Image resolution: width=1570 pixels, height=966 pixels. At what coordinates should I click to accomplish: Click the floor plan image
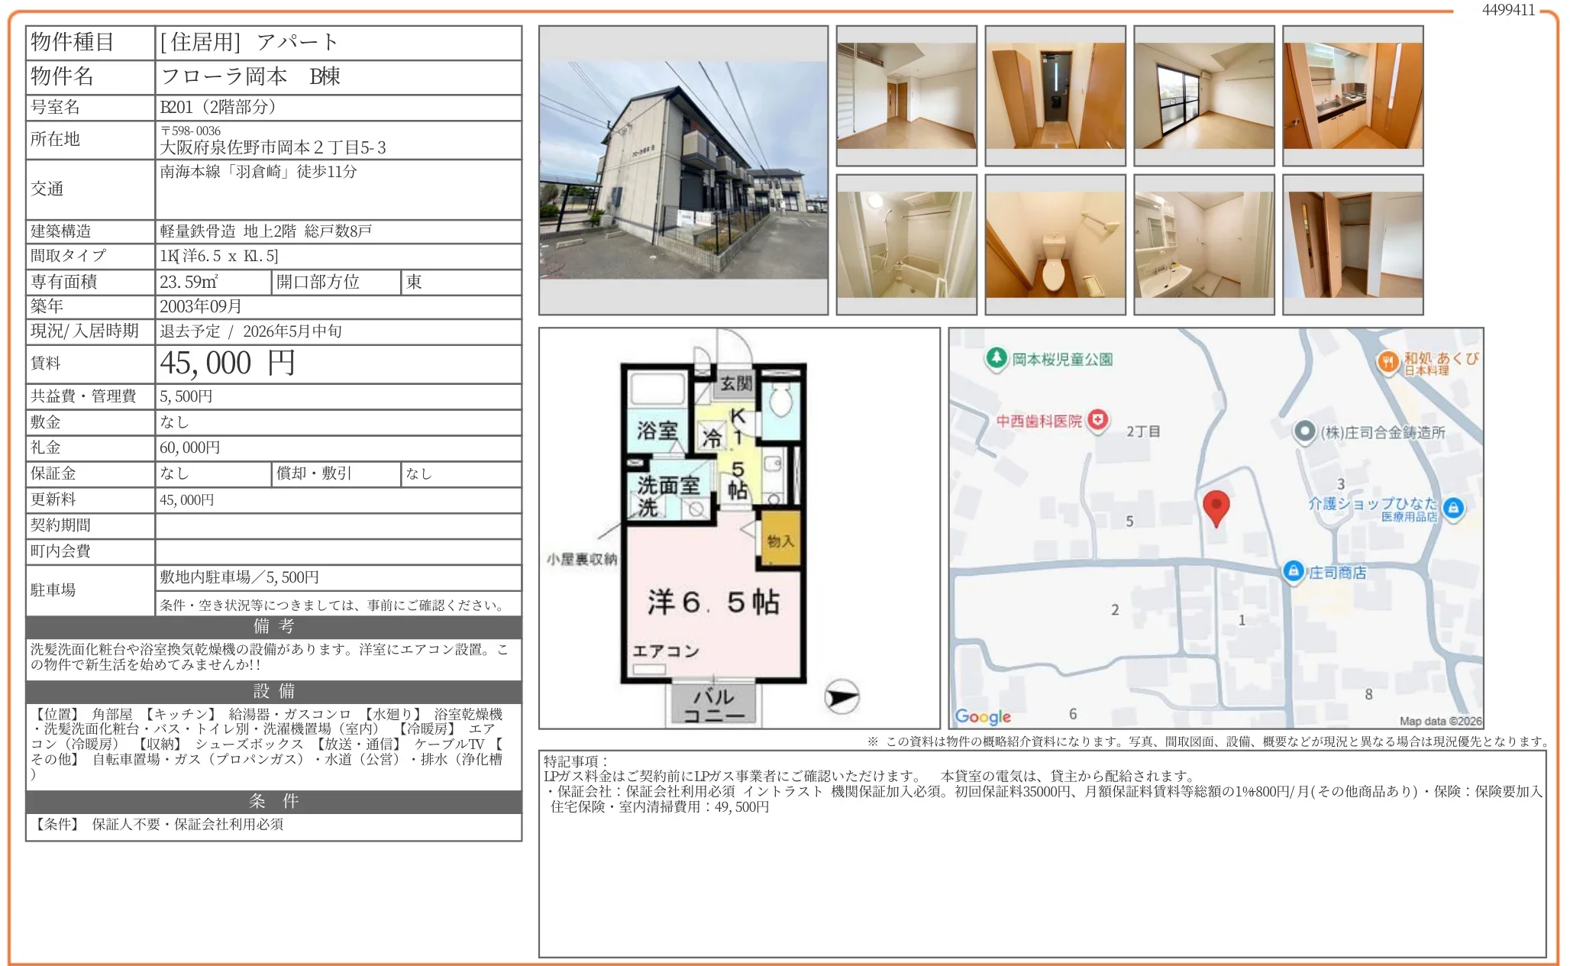click(x=738, y=528)
